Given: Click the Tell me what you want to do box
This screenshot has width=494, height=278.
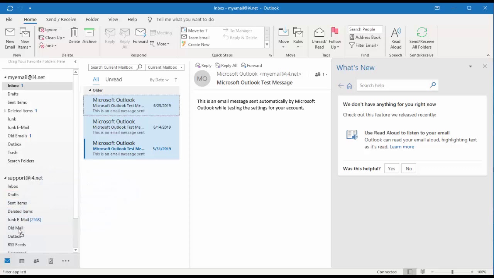Looking at the screenshot, I should [x=185, y=19].
